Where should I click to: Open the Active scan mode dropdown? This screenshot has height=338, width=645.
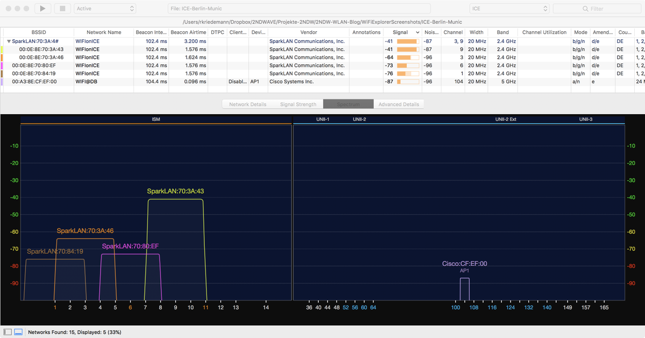[x=105, y=9]
